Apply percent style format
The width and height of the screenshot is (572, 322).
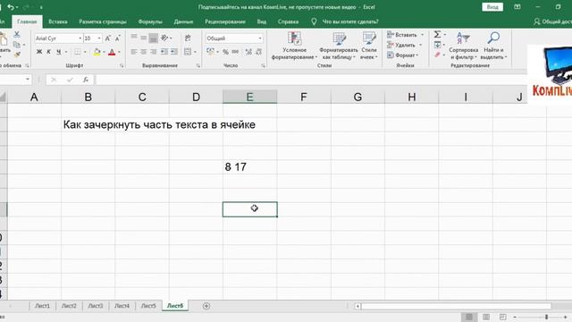point(225,52)
